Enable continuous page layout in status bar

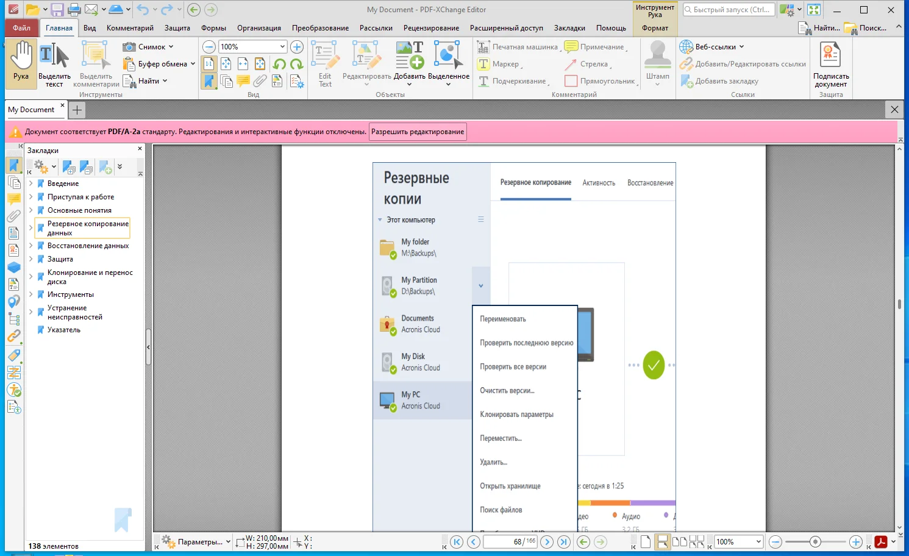pyautogui.click(x=662, y=542)
